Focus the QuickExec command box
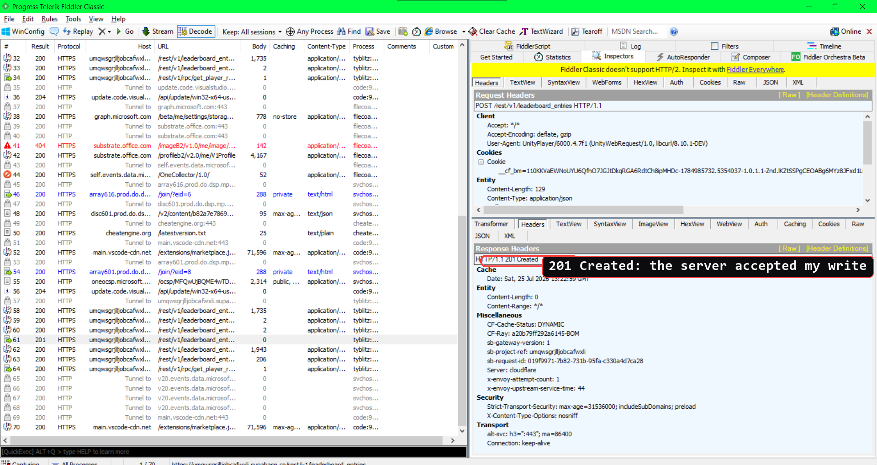 coord(234,452)
